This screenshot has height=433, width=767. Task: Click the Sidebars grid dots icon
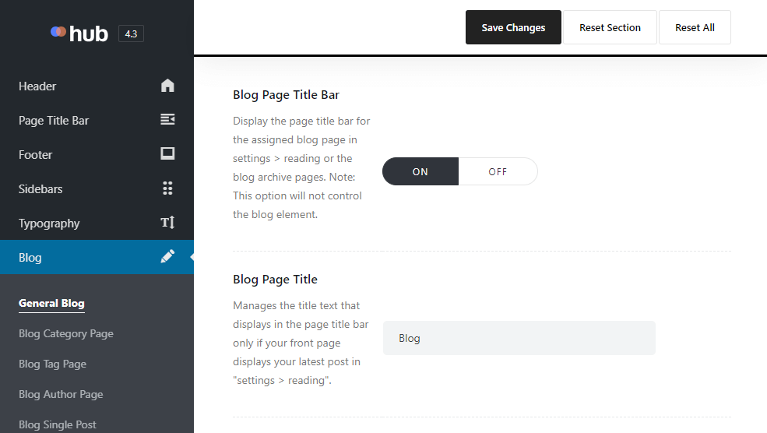tap(167, 188)
